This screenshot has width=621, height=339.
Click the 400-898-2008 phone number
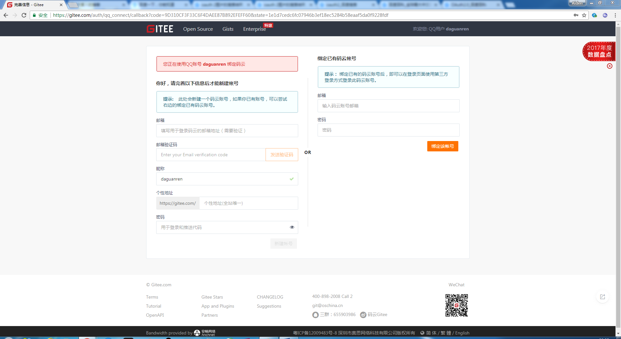pyautogui.click(x=326, y=296)
